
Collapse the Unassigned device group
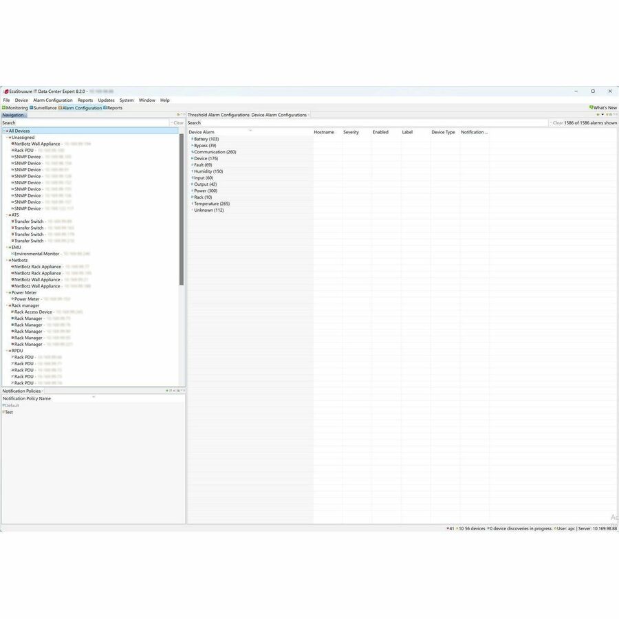(7, 137)
